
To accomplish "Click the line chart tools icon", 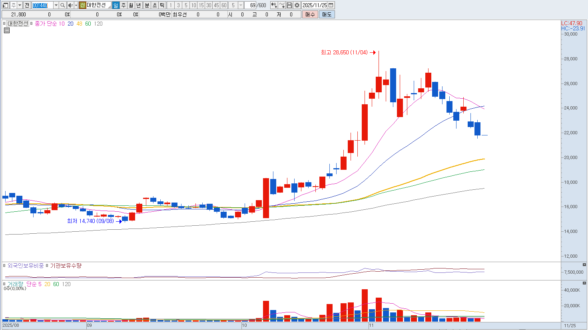I will [x=282, y=5].
